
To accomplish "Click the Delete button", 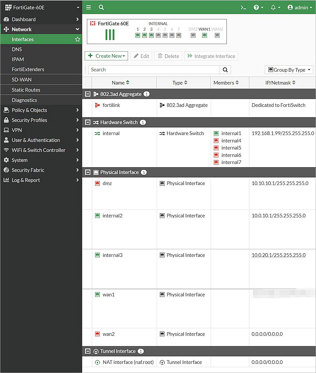I will pos(168,56).
